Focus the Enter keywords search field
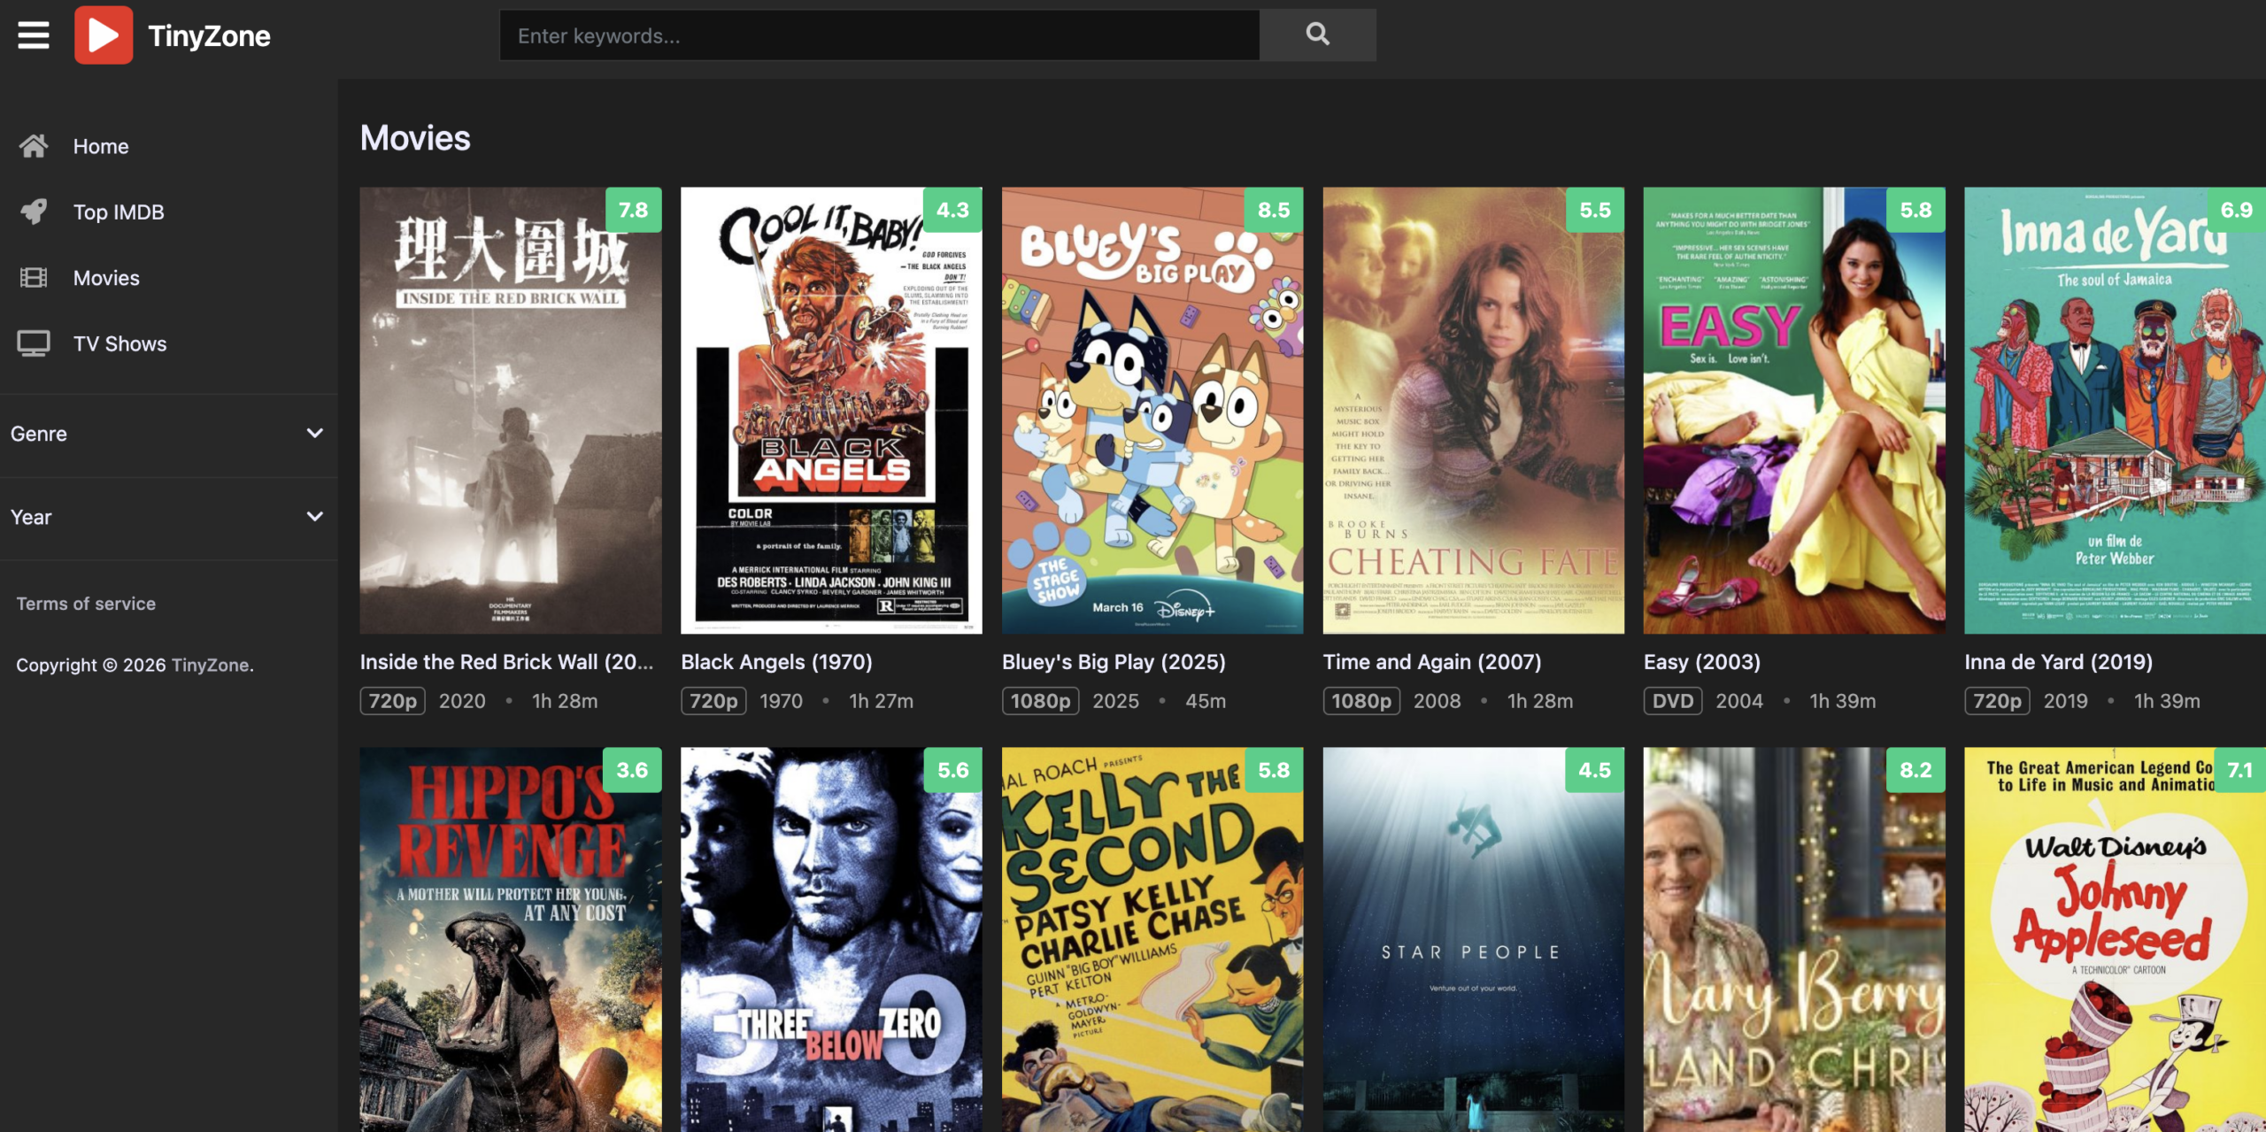The width and height of the screenshot is (2266, 1132). (878, 35)
